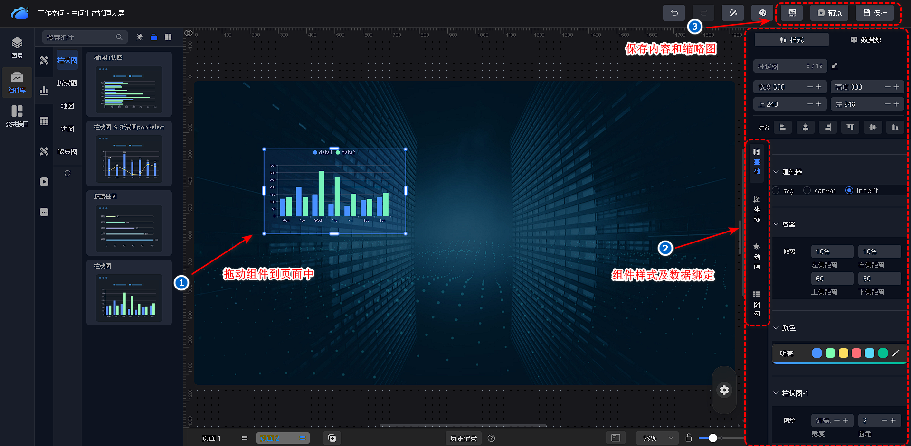This screenshot has height=446, width=911.
Task: Toggle canvas visibility eye icon
Action: [x=189, y=33]
